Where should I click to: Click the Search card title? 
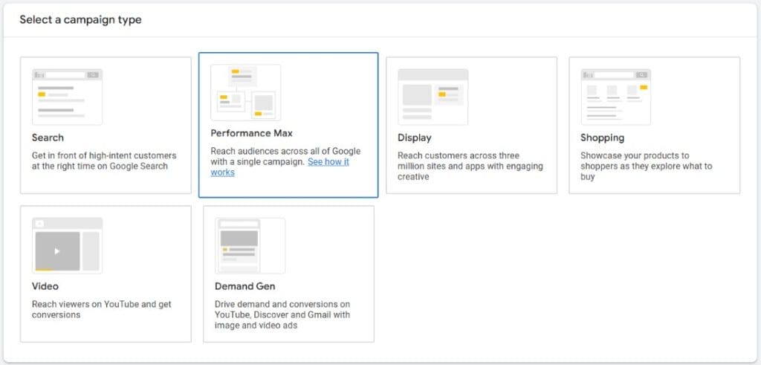click(x=48, y=138)
